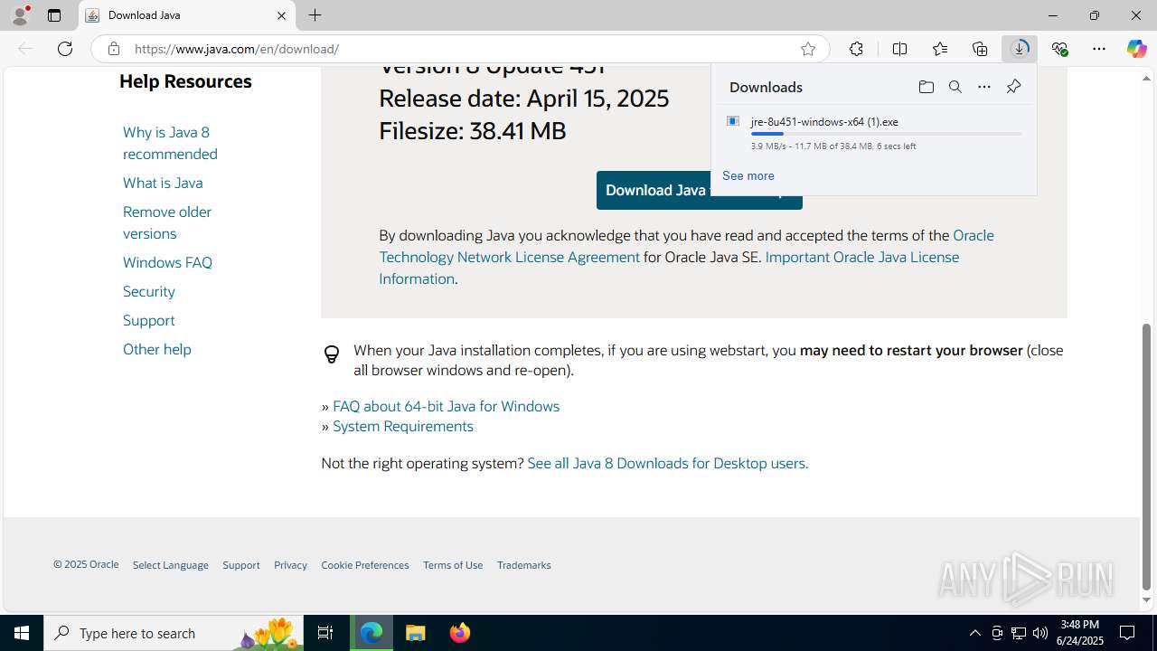Open What is Java link
Viewport: 1157px width, 651px height.
163,183
